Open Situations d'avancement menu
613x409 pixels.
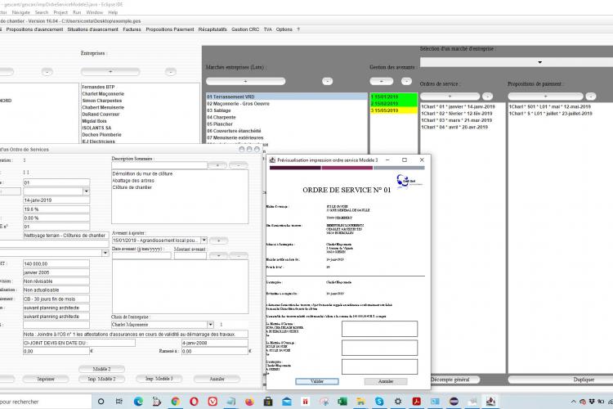tap(92, 29)
